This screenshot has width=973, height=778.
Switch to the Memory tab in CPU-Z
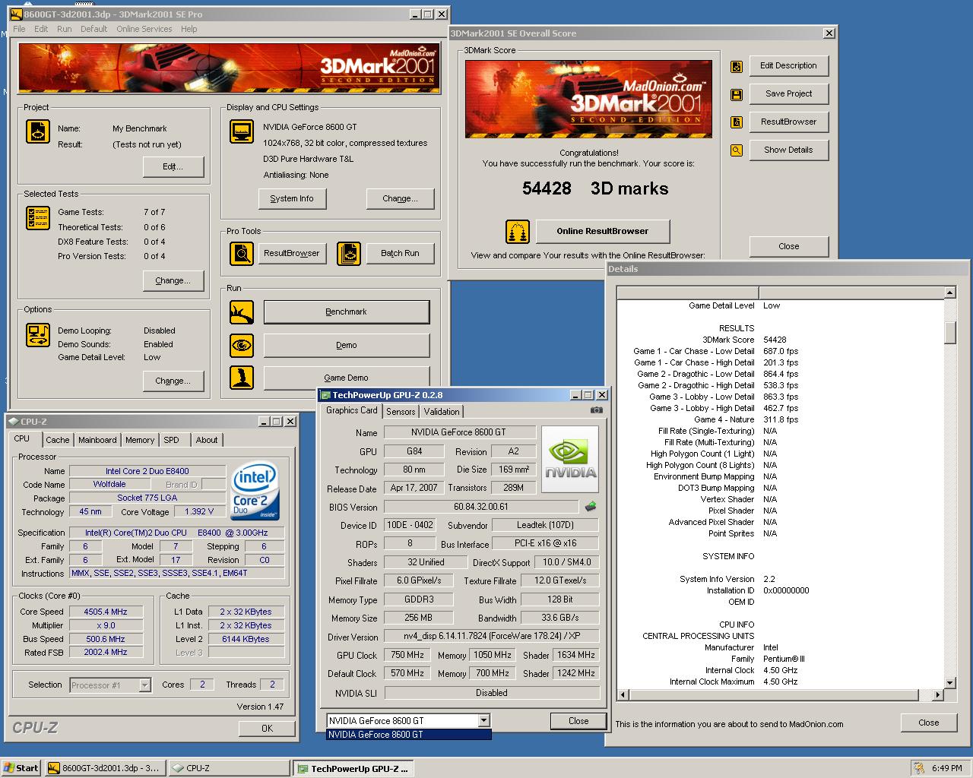140,440
